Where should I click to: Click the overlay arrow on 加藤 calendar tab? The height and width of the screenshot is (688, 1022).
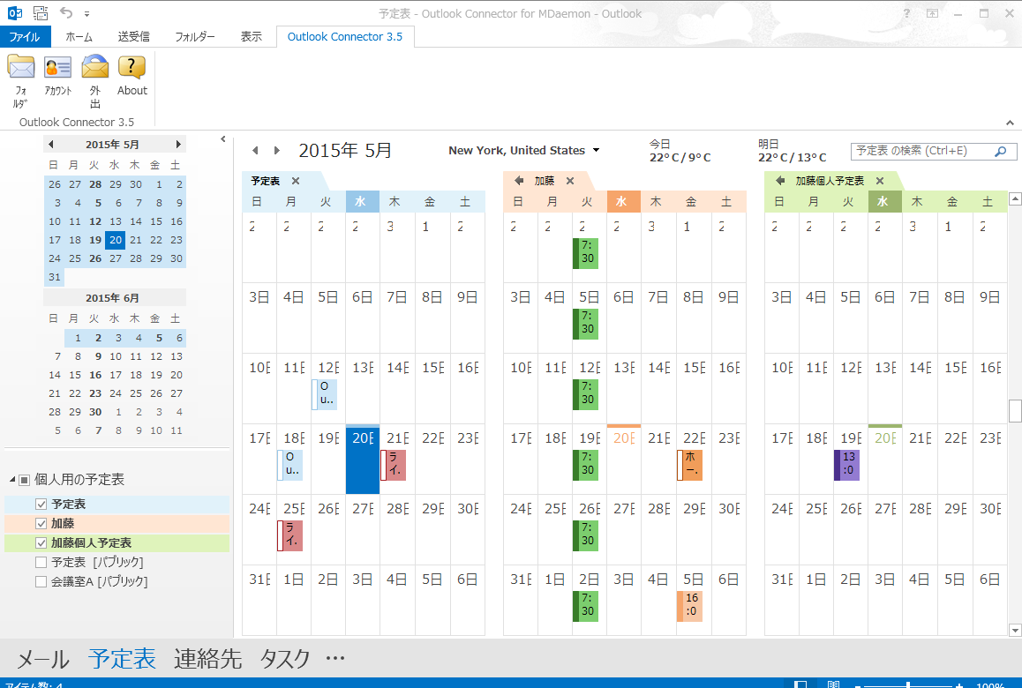click(x=519, y=181)
